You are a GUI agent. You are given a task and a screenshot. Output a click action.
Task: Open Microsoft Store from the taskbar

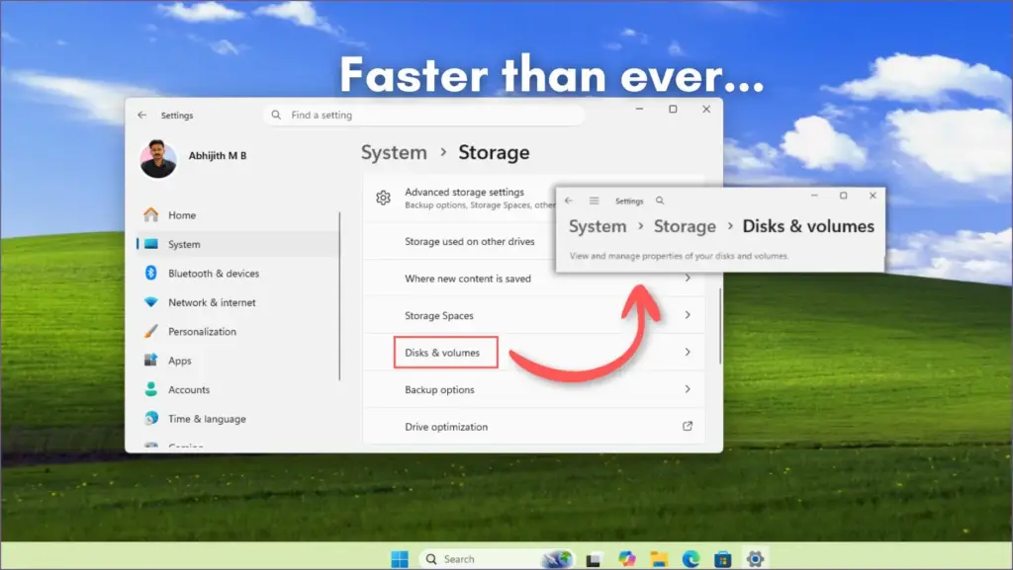pos(723,559)
